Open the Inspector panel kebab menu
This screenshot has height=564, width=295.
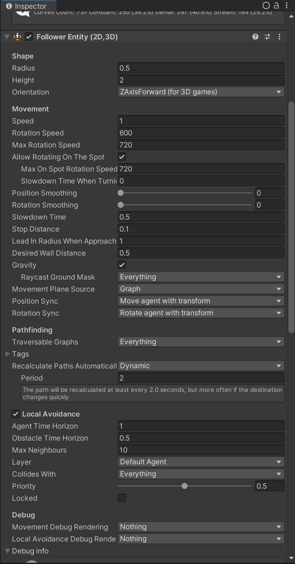click(287, 5)
